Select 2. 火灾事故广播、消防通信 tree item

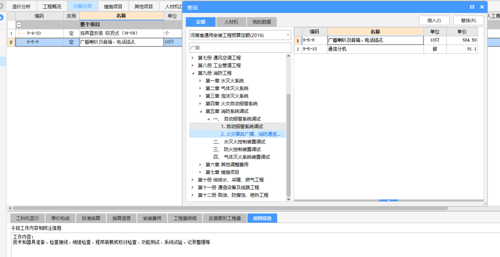251,134
